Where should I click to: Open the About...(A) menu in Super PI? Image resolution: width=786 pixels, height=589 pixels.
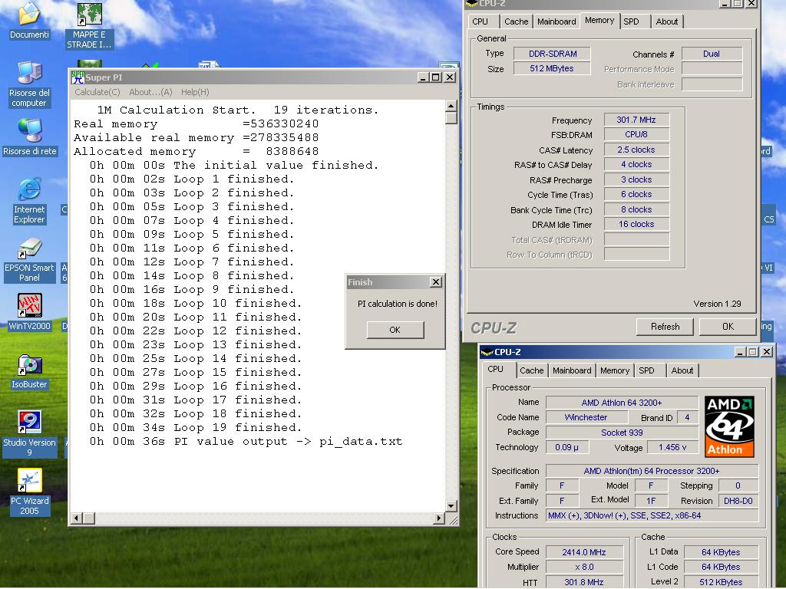click(150, 92)
